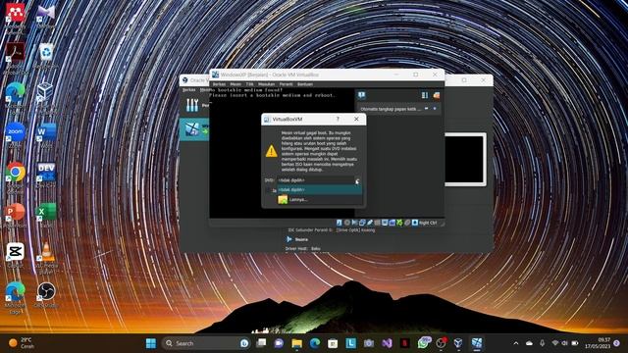Click the notification center icon in VM side panel
This screenshot has height=353, width=628.
[362, 95]
